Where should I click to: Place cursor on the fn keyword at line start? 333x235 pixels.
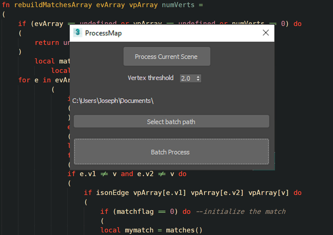tap(5, 5)
